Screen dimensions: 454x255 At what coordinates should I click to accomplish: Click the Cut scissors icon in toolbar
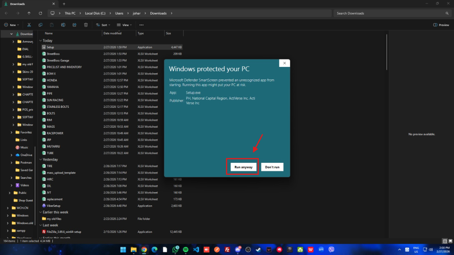pos(29,25)
